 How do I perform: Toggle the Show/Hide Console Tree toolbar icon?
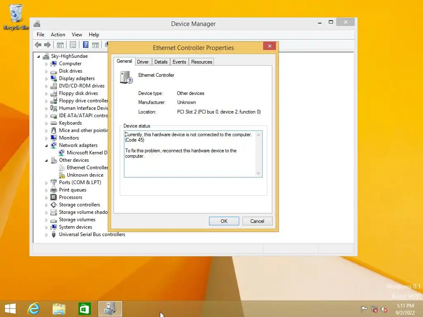[60, 45]
